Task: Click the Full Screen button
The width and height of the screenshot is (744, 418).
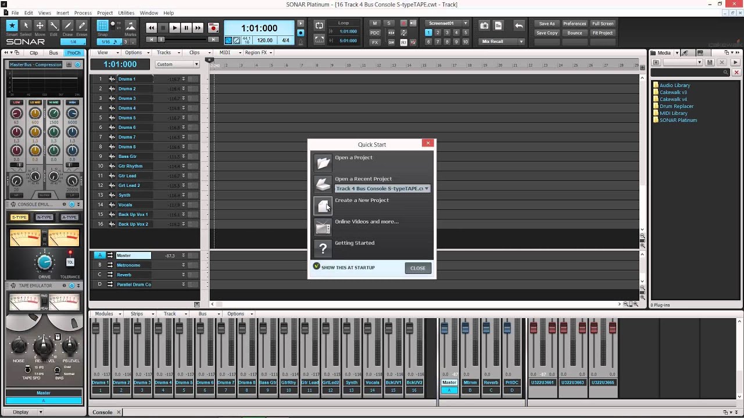Action: 603,24
